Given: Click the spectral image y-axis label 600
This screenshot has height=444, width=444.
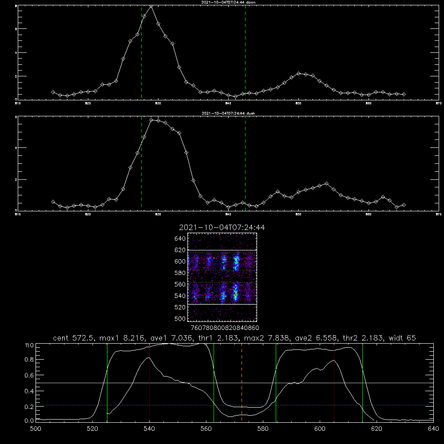Looking at the screenshot, I should (180, 262).
